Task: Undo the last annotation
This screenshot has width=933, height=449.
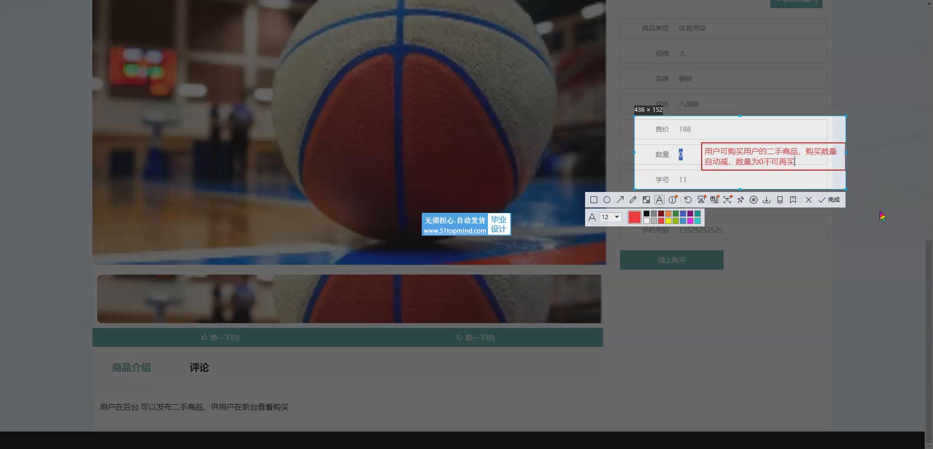Action: [x=688, y=200]
